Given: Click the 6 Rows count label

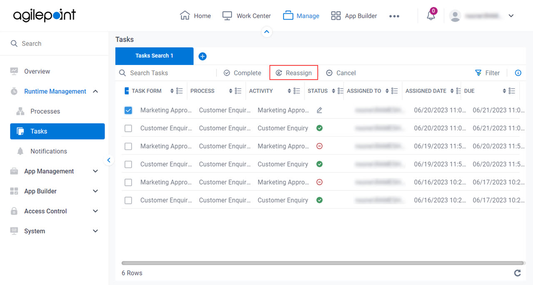Looking at the screenshot, I should (132, 273).
